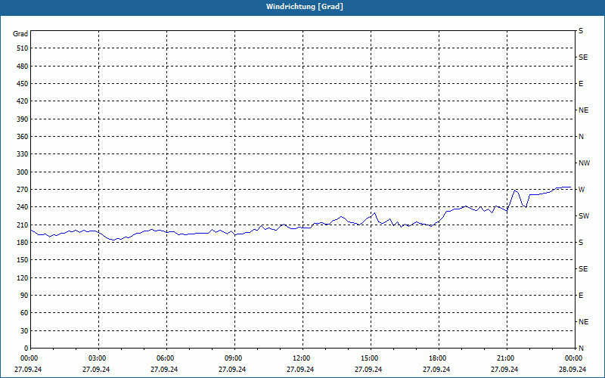
Task: Click the NW compass label
Action: (x=584, y=163)
